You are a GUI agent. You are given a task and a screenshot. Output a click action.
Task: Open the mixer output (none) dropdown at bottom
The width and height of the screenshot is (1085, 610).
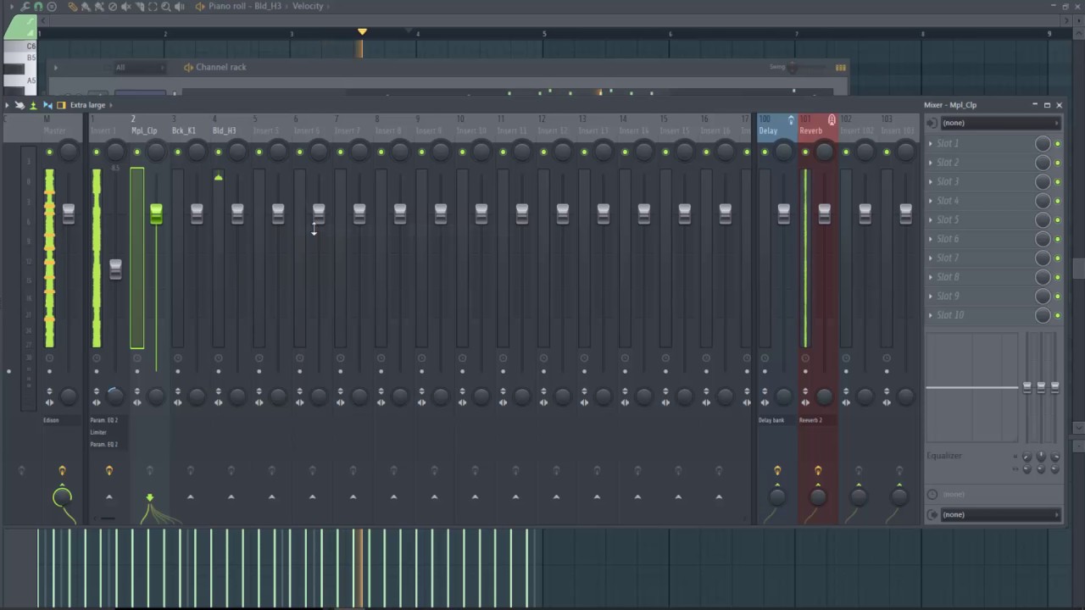pyautogui.click(x=1000, y=514)
